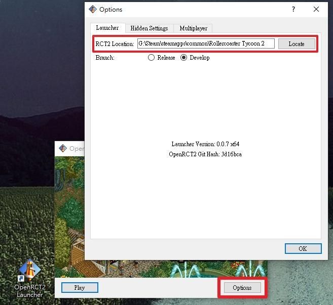The image size is (333, 305).
Task: Go to the Multiplayer tab
Action: coord(193,28)
